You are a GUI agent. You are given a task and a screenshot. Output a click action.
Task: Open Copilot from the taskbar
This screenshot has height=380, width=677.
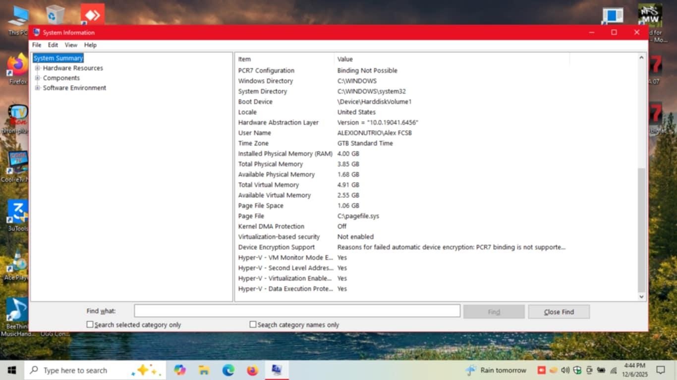[179, 370]
